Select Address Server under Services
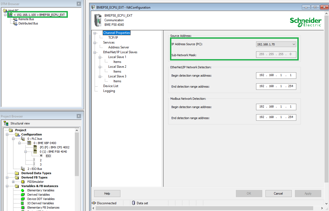The height and width of the screenshot is (211, 329). 119,47
